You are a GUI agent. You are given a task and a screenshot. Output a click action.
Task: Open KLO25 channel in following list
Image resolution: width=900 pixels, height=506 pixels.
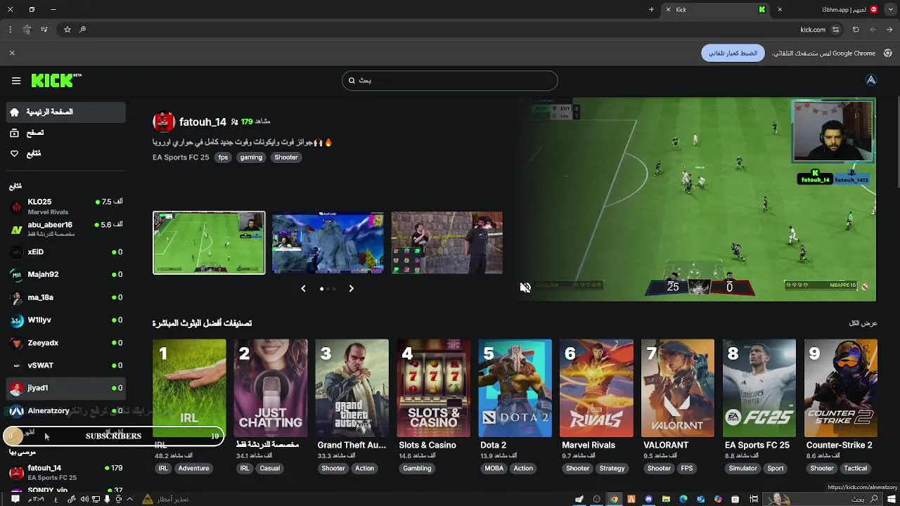coord(66,206)
